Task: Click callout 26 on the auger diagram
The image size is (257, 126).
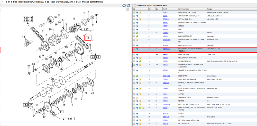Action: (52, 79)
